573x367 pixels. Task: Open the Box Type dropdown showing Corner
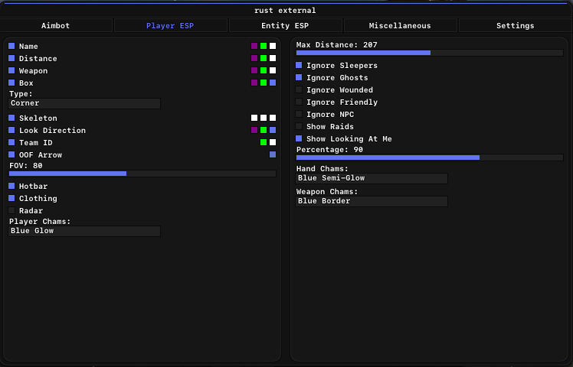(84, 103)
